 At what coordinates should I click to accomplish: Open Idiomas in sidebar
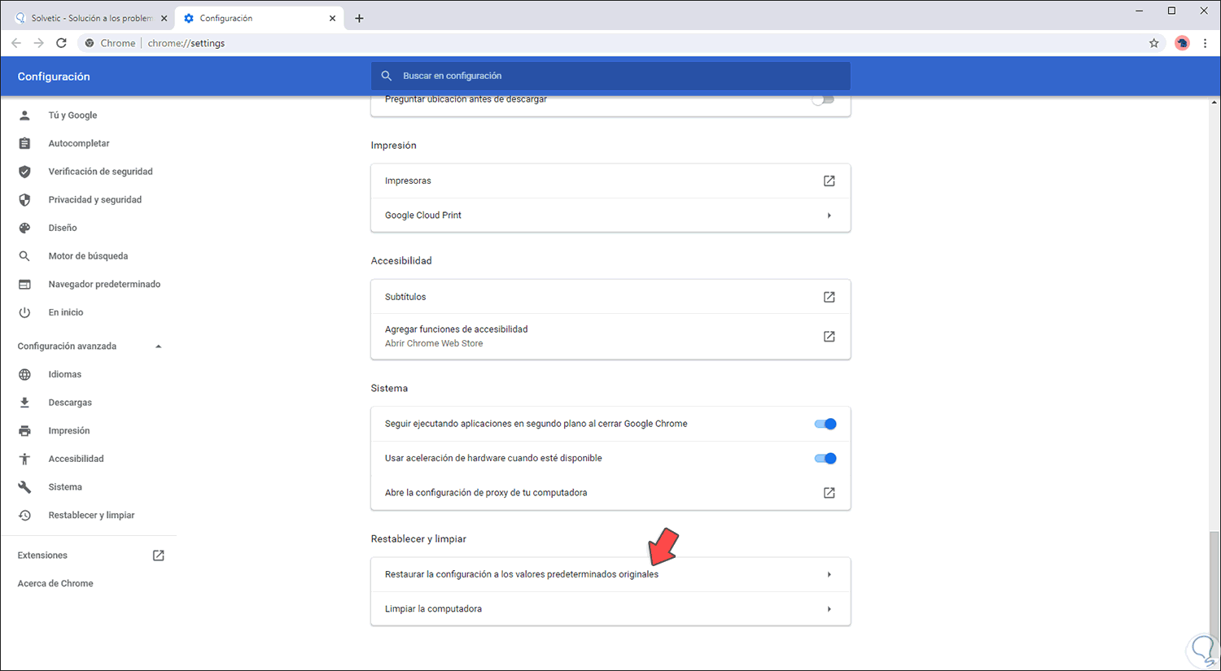point(65,375)
